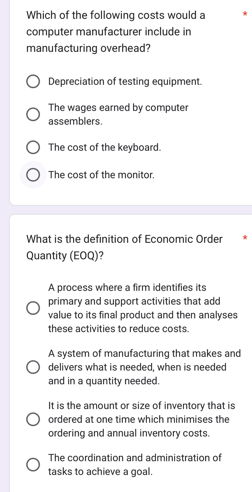Image resolution: width=252 pixels, height=492 pixels.
Task: Click the 'The cost of the monitor.' label text
Action: click(x=101, y=175)
